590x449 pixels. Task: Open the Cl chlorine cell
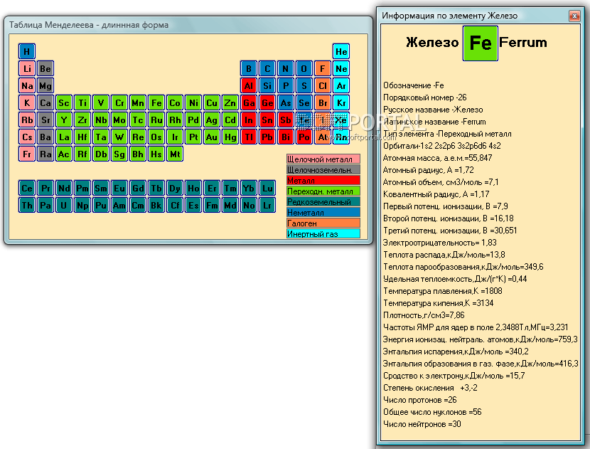click(323, 85)
